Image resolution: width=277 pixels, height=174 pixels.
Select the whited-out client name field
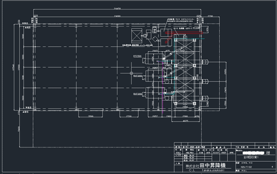(x=253, y=153)
